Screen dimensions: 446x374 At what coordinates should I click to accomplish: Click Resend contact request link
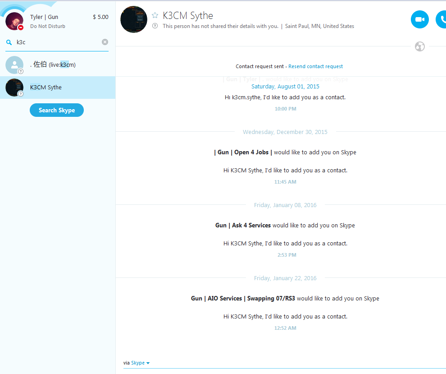(x=315, y=66)
